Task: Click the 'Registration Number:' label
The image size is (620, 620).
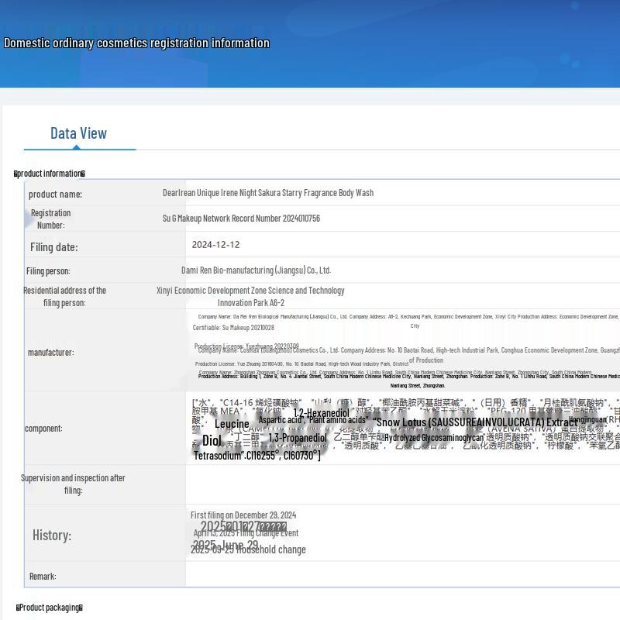Action: (x=51, y=219)
